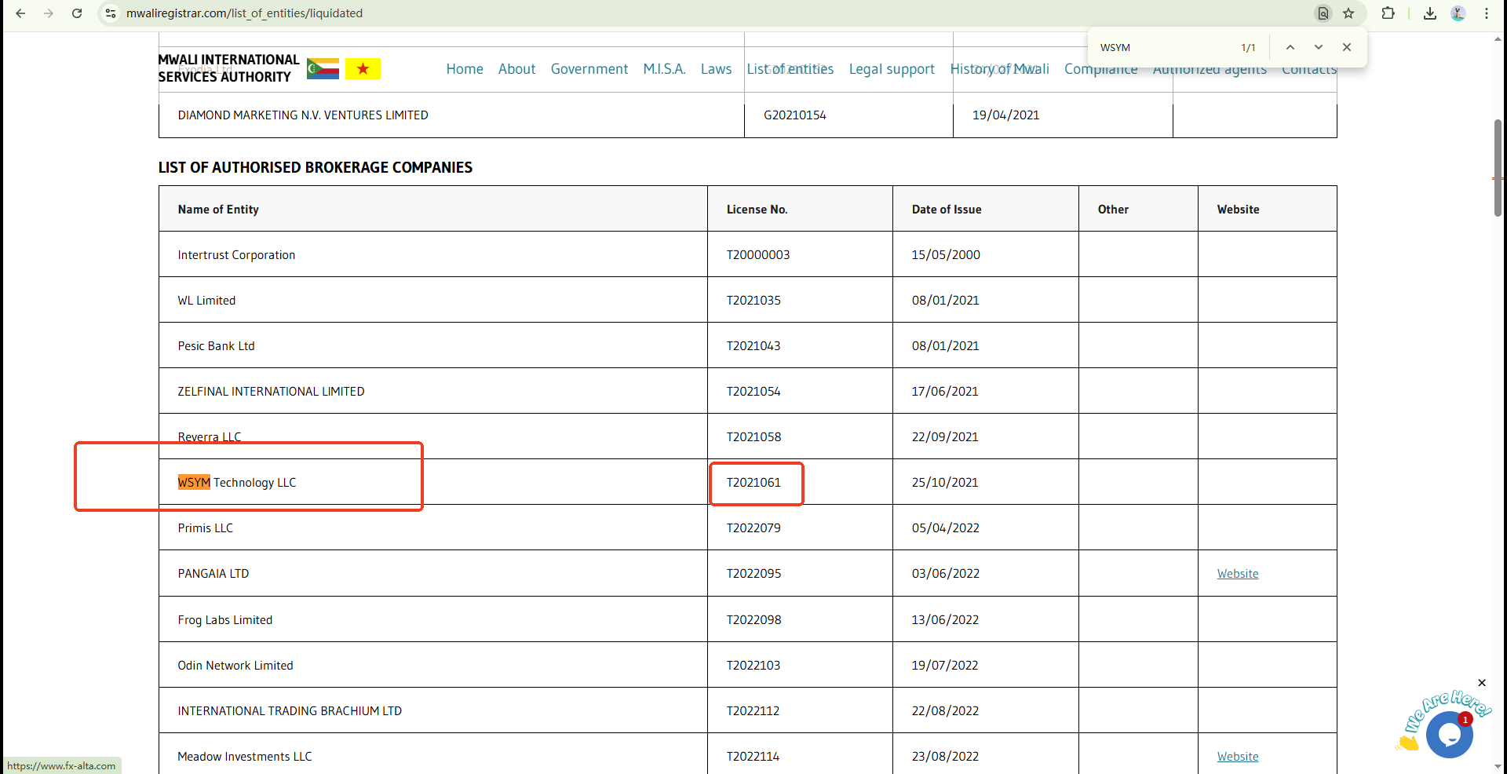1507x774 pixels.
Task: Open the live chat bubble widget
Action: pos(1449,735)
